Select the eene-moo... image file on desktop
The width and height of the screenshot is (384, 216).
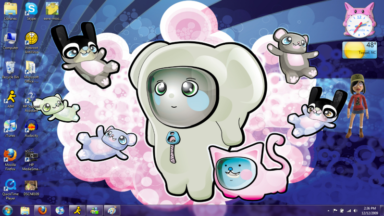pyautogui.click(x=52, y=11)
